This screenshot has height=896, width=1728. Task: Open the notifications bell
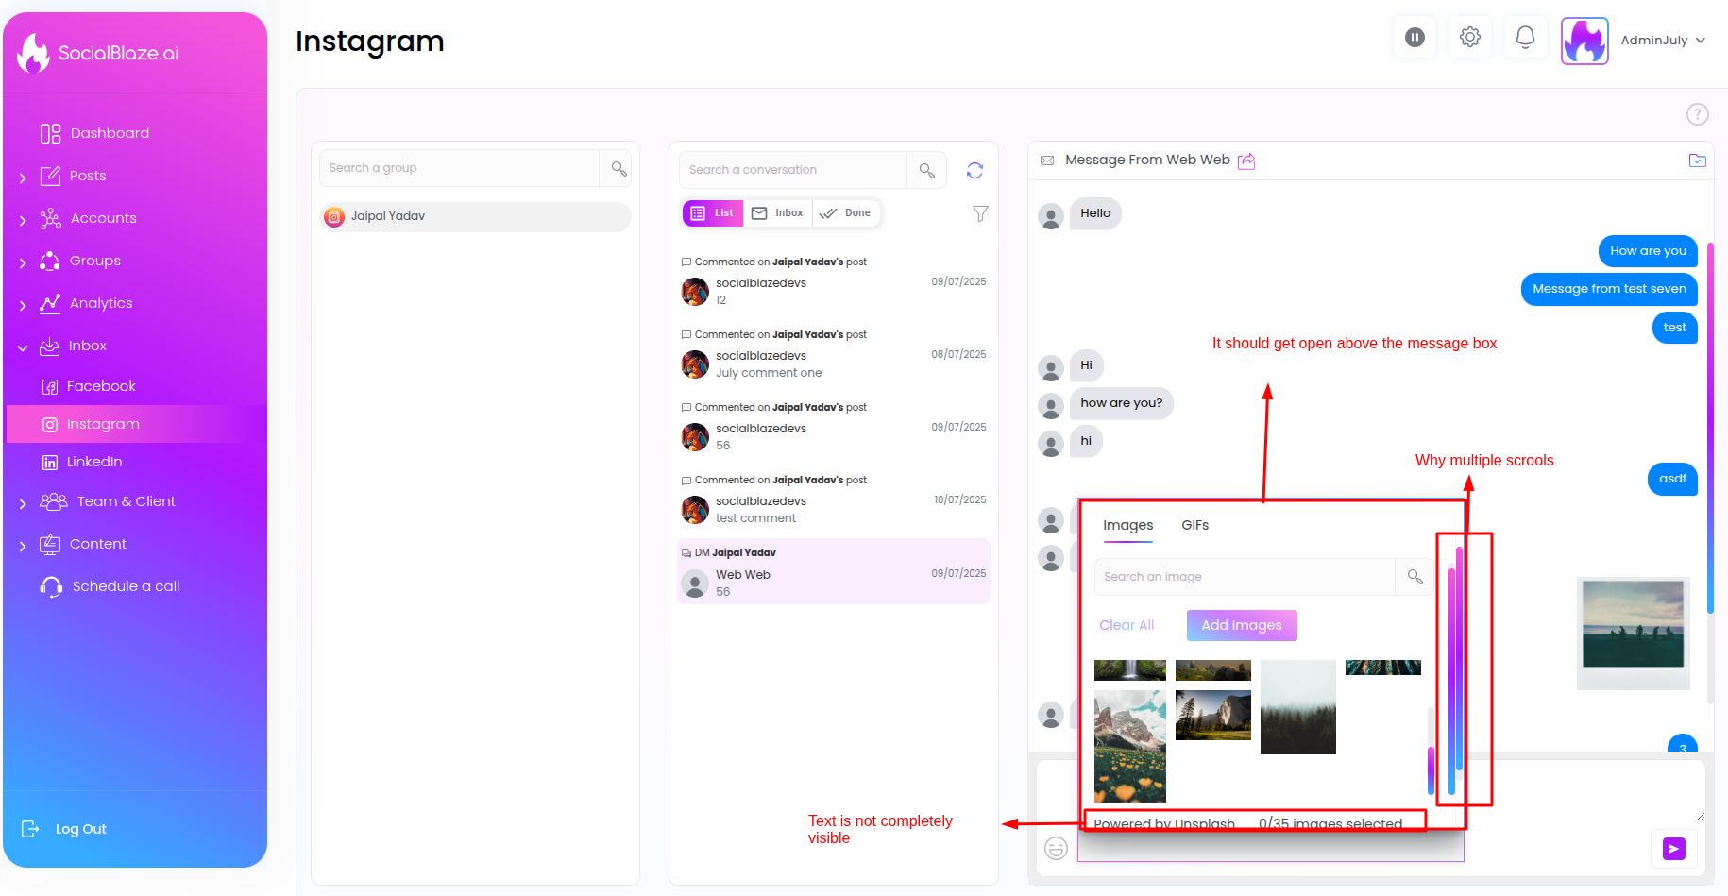coord(1525,37)
